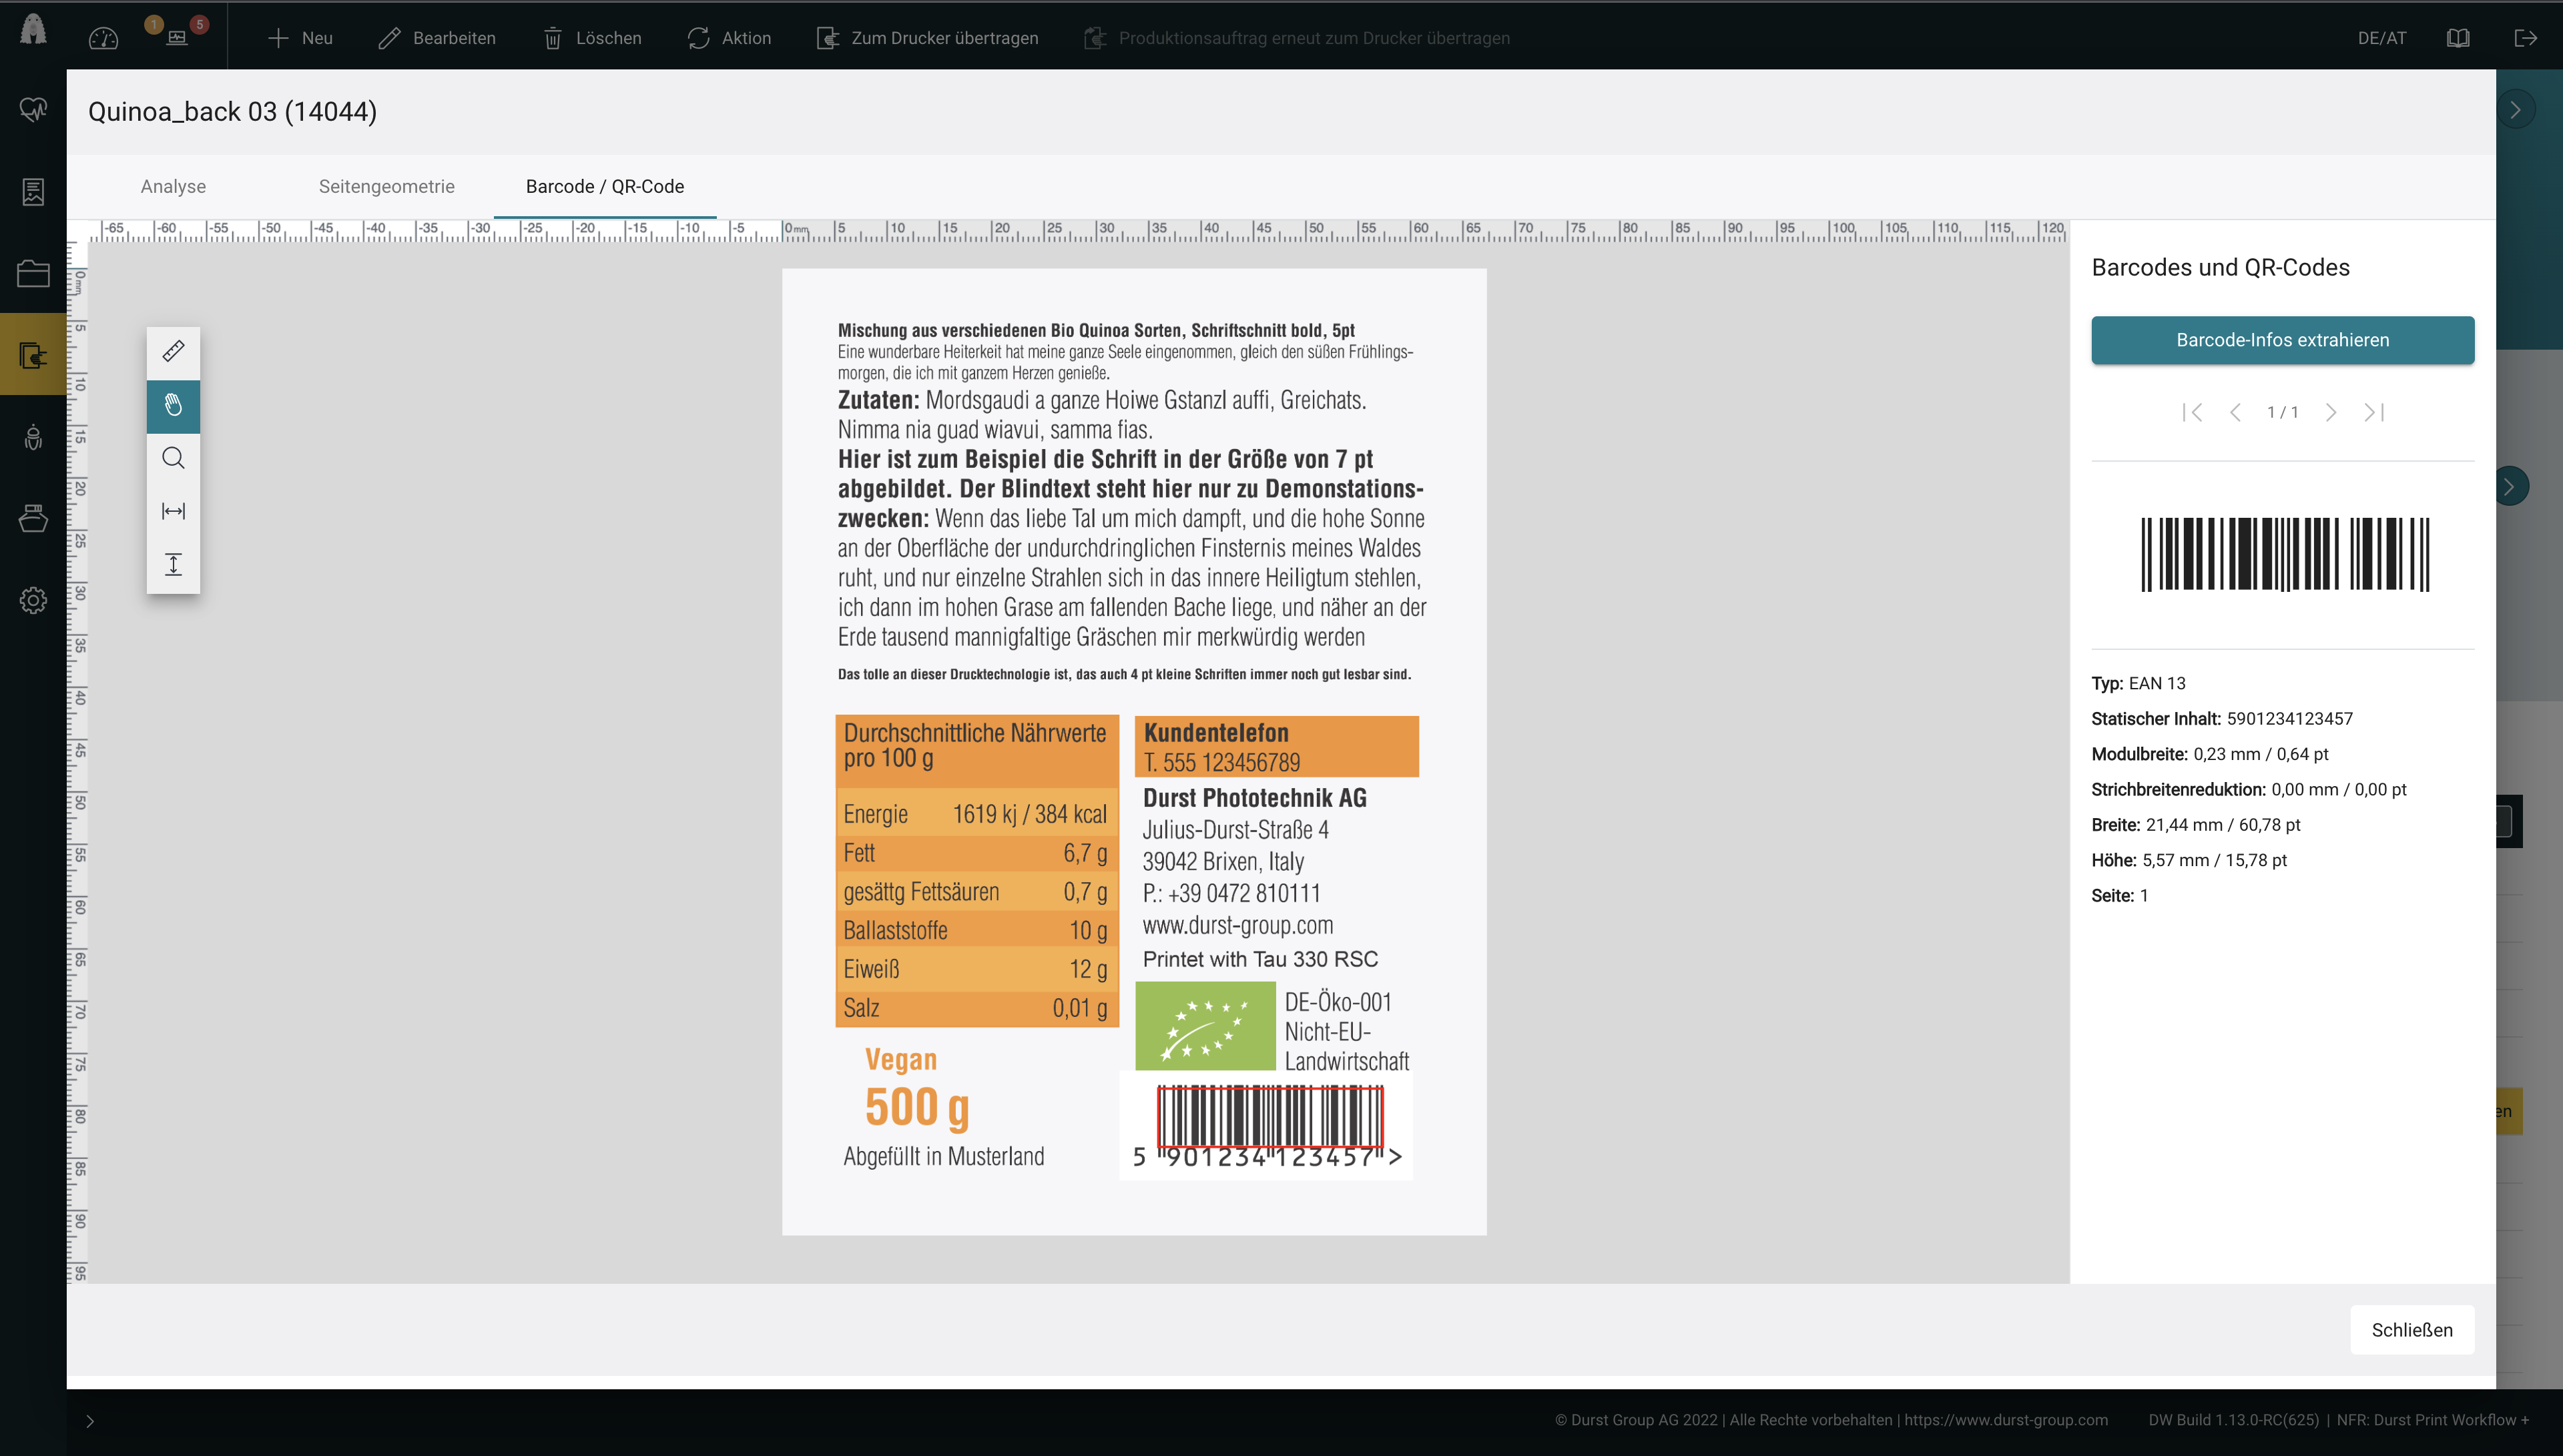Click the barcode preview image in panel
The height and width of the screenshot is (1456, 2563).
[x=2284, y=555]
